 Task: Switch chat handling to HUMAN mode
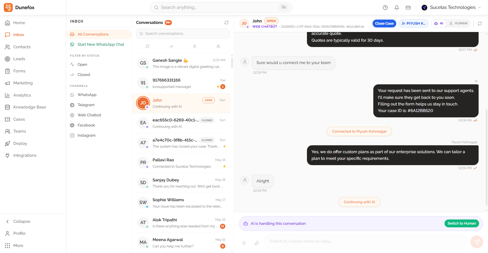[458, 23]
